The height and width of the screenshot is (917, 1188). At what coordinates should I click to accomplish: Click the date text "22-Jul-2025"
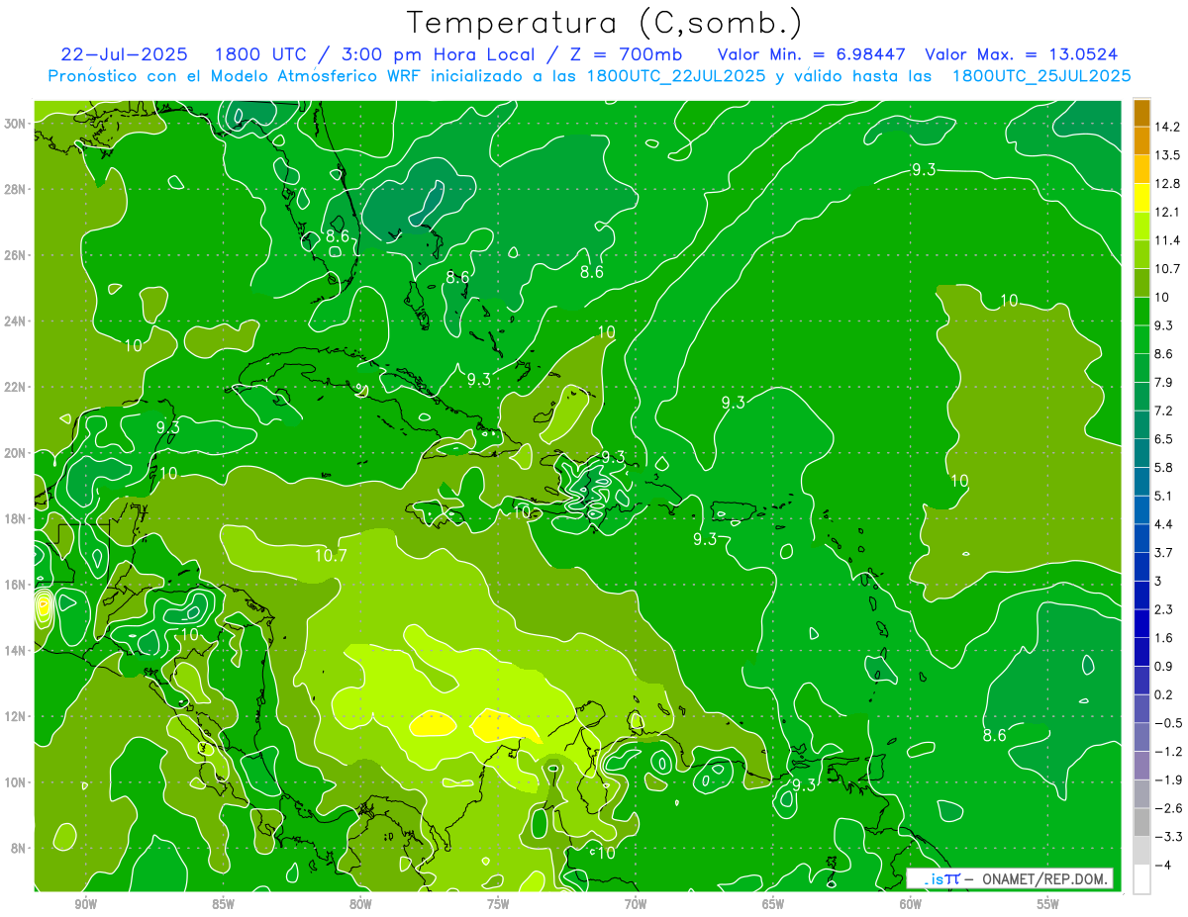[x=124, y=53]
